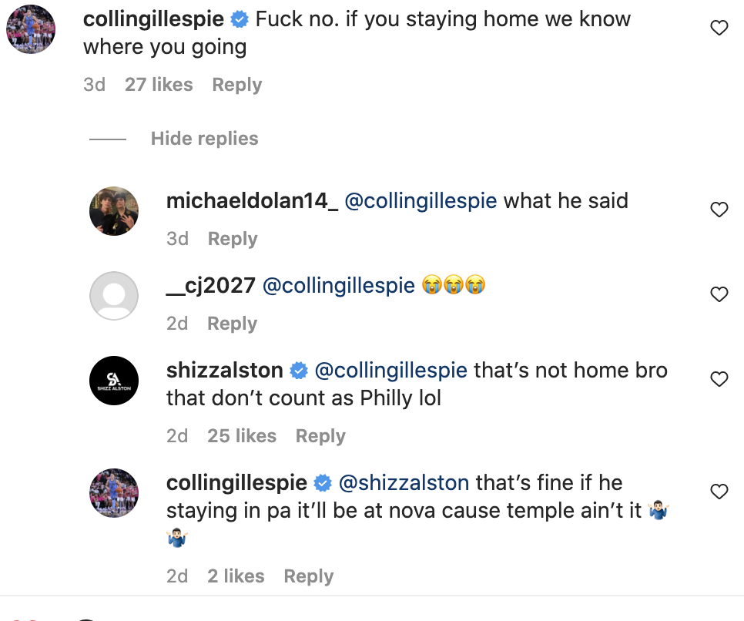This screenshot has height=621, width=744.
Task: Like collingillespie's top comment with heart
Action: [718, 29]
